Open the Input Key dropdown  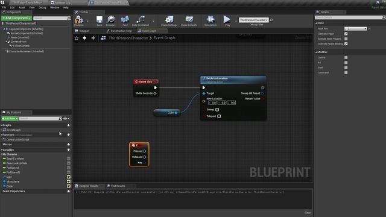[355, 29]
